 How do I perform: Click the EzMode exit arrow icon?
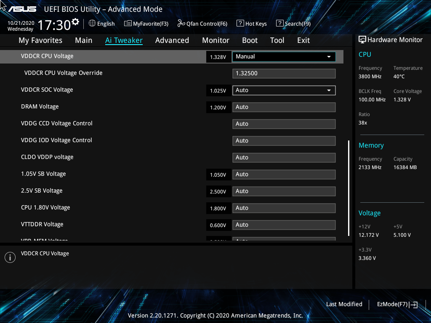[x=413, y=304]
